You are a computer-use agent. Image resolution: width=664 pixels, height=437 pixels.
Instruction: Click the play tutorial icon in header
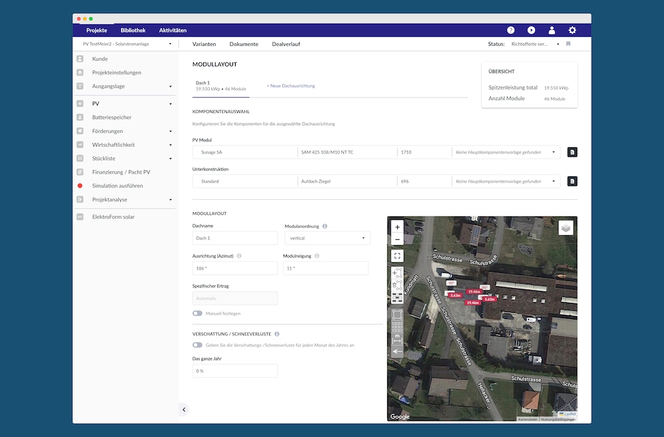click(531, 31)
